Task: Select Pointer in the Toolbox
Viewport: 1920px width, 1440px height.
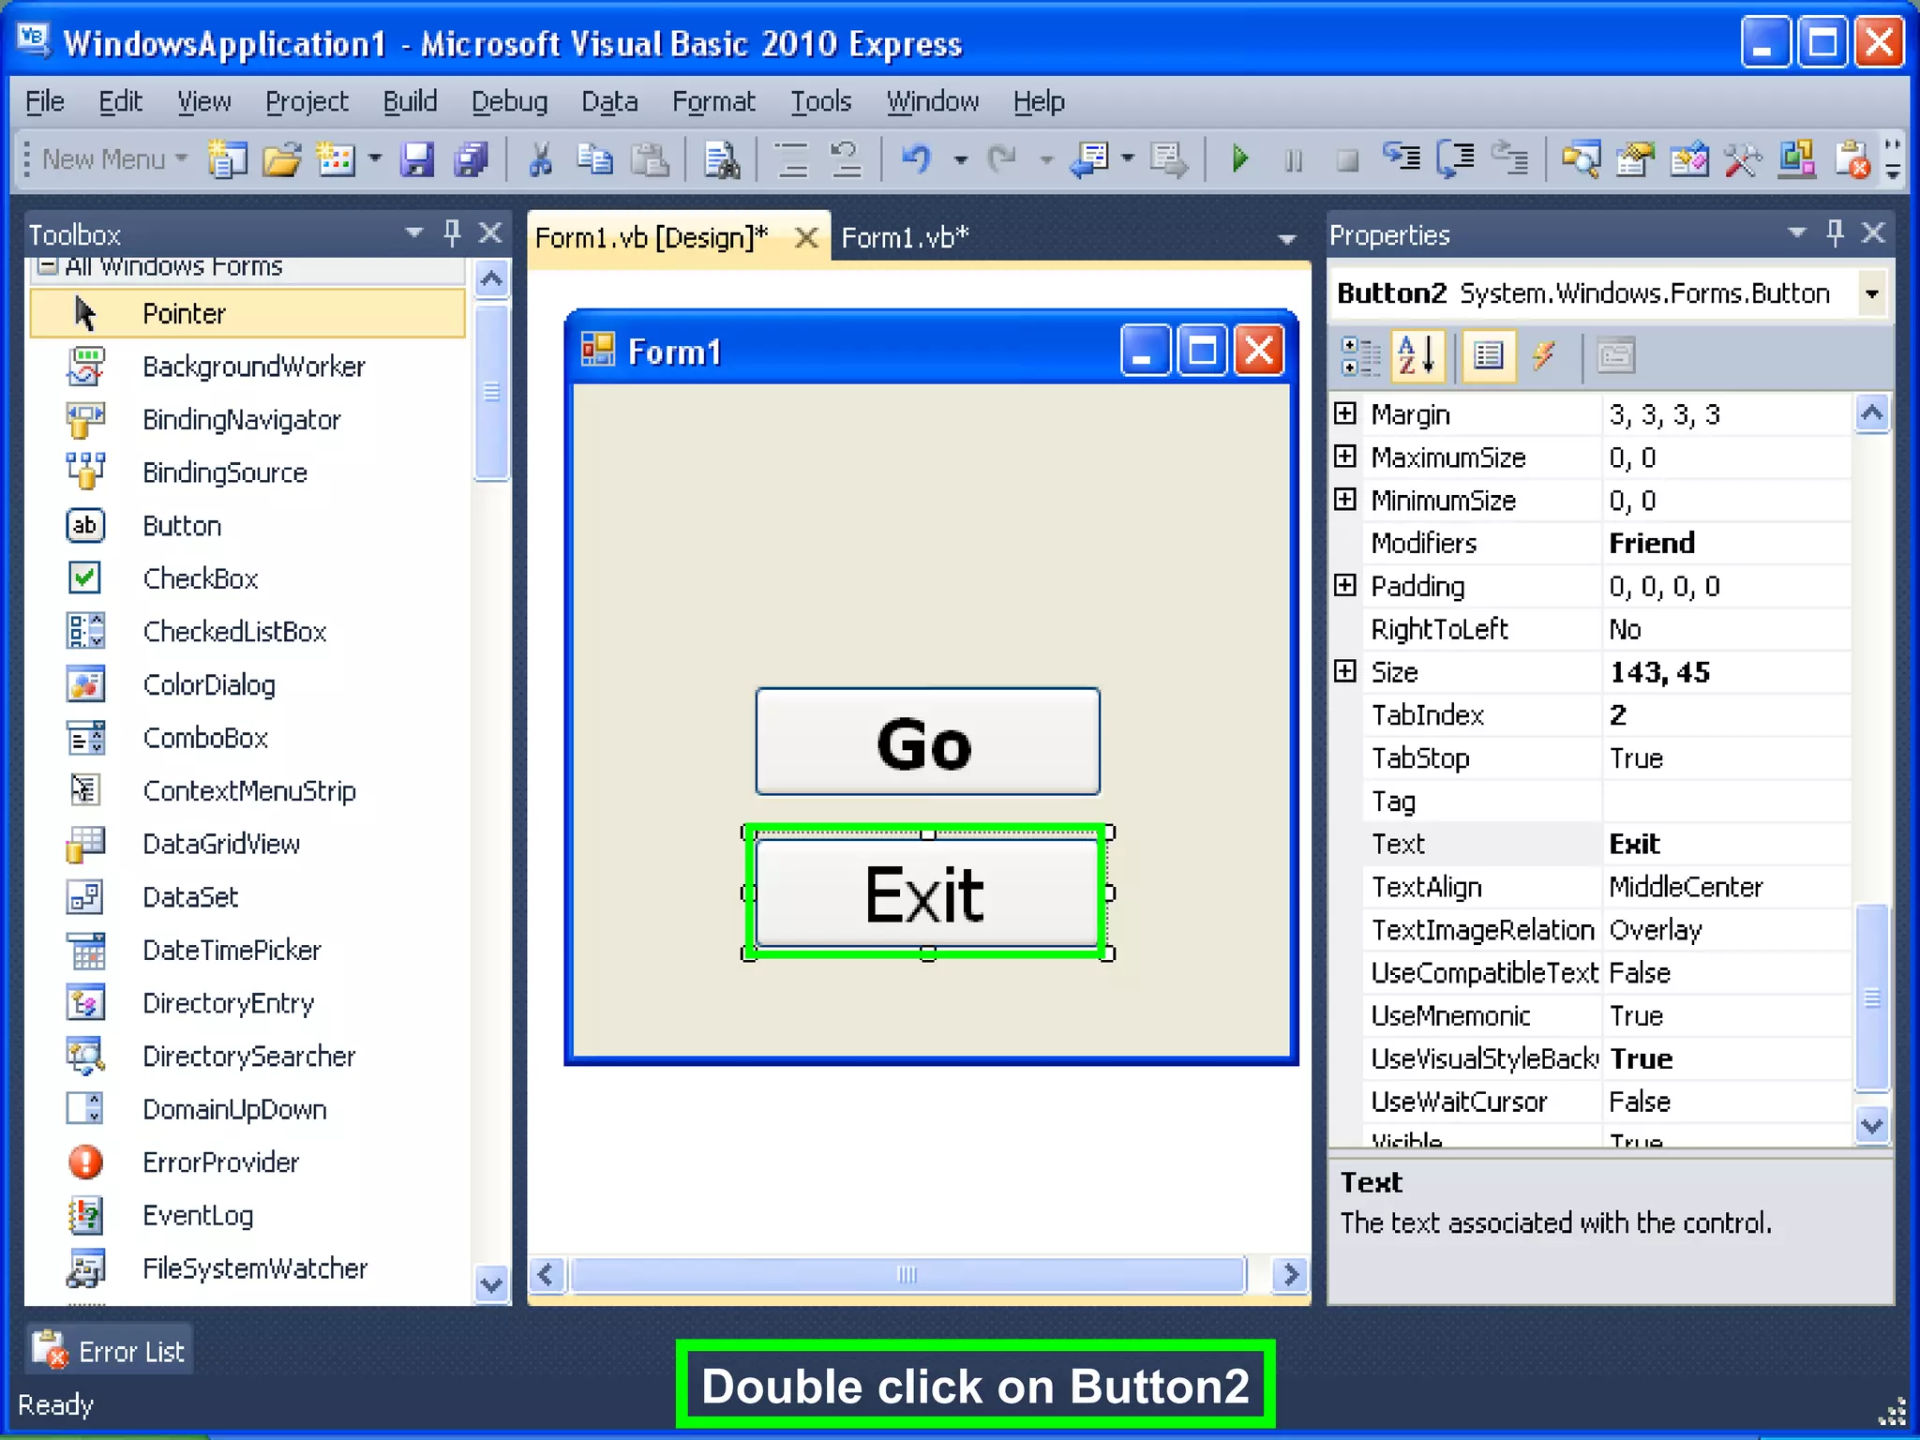Action: pos(247,313)
